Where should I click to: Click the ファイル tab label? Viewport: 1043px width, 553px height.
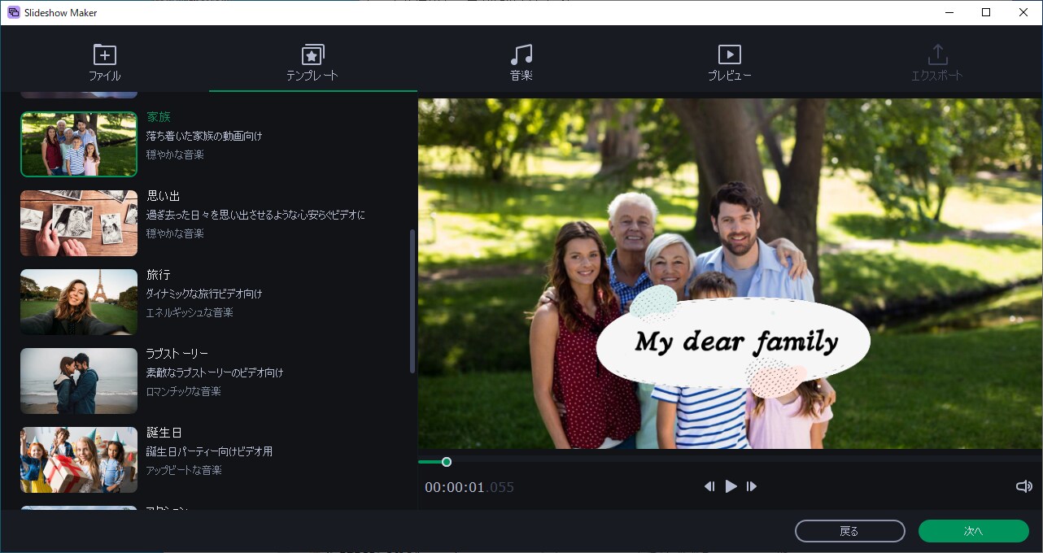coord(104,76)
